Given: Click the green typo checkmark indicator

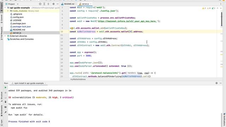Looking at the screenshot, I should click(x=213, y=8).
